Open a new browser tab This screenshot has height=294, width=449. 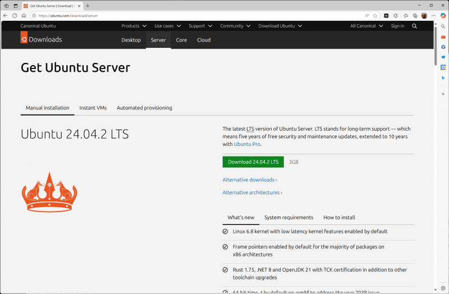click(88, 6)
